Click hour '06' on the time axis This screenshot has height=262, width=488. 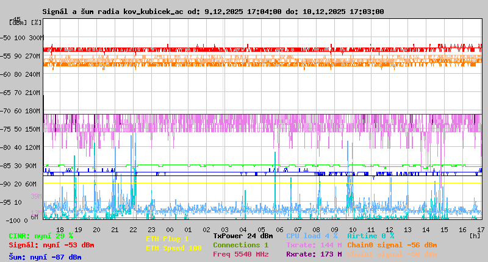[x=279, y=230]
